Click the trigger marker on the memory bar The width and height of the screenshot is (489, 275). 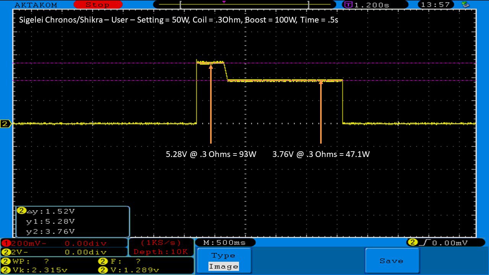click(x=224, y=2)
